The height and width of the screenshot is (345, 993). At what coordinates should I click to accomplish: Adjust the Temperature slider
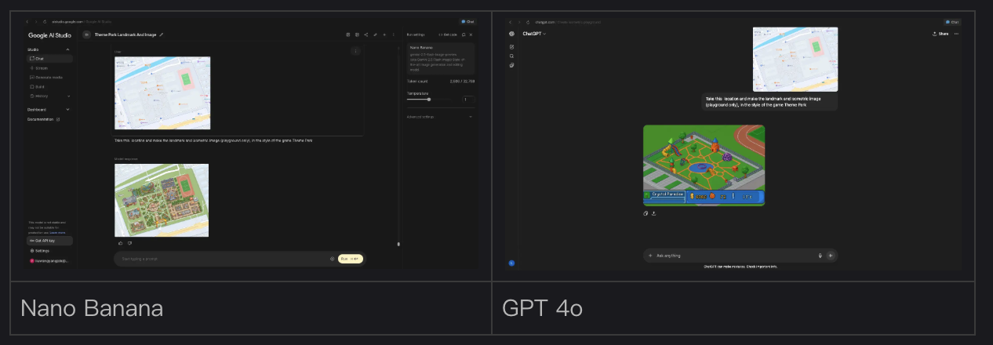428,100
